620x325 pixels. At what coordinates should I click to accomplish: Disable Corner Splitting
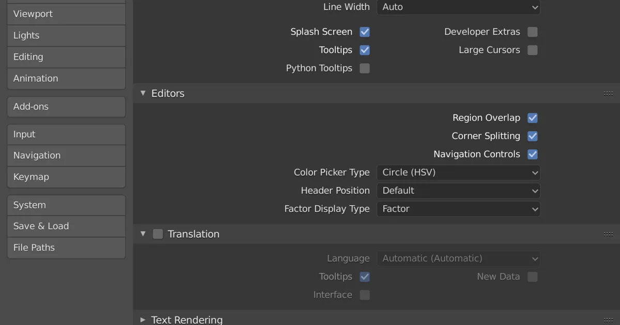click(533, 136)
